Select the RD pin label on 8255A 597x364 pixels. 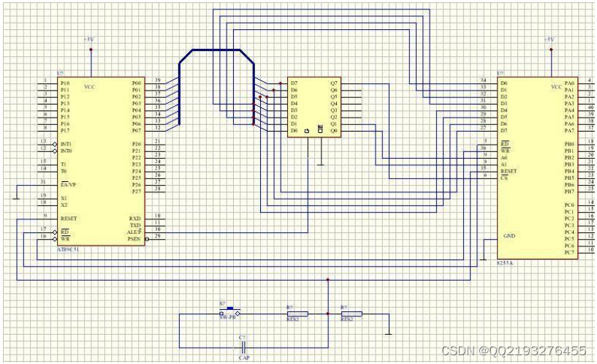coord(505,144)
